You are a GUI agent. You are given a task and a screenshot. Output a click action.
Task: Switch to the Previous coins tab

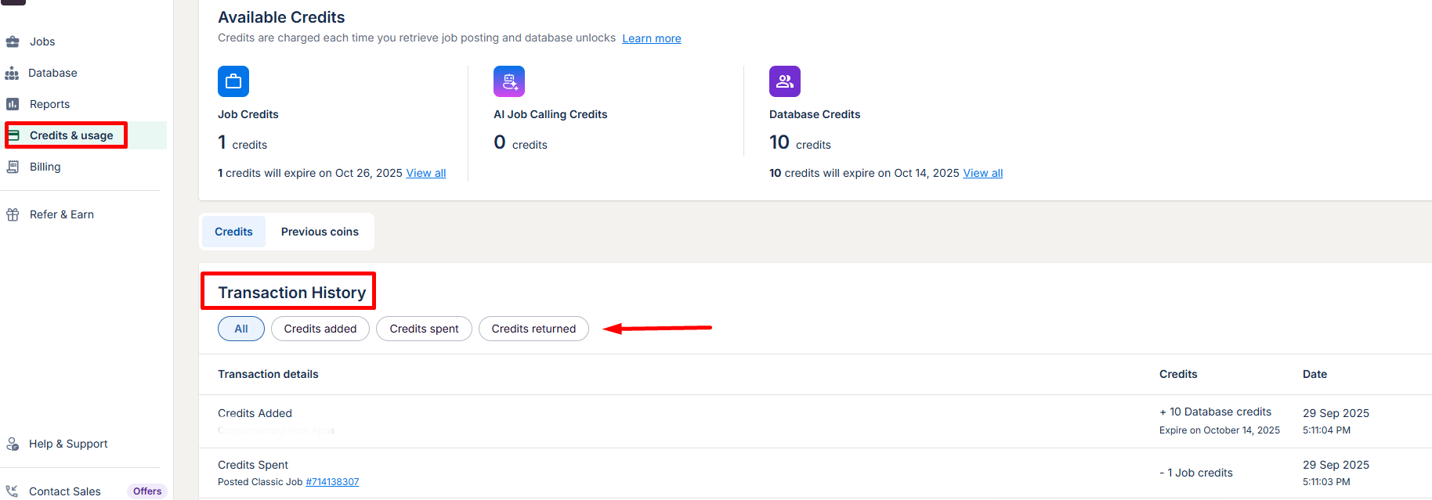(320, 232)
